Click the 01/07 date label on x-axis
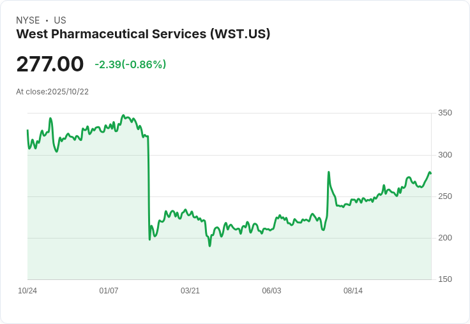 109,290
